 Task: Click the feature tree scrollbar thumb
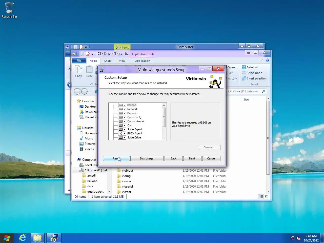[x=164, y=117]
